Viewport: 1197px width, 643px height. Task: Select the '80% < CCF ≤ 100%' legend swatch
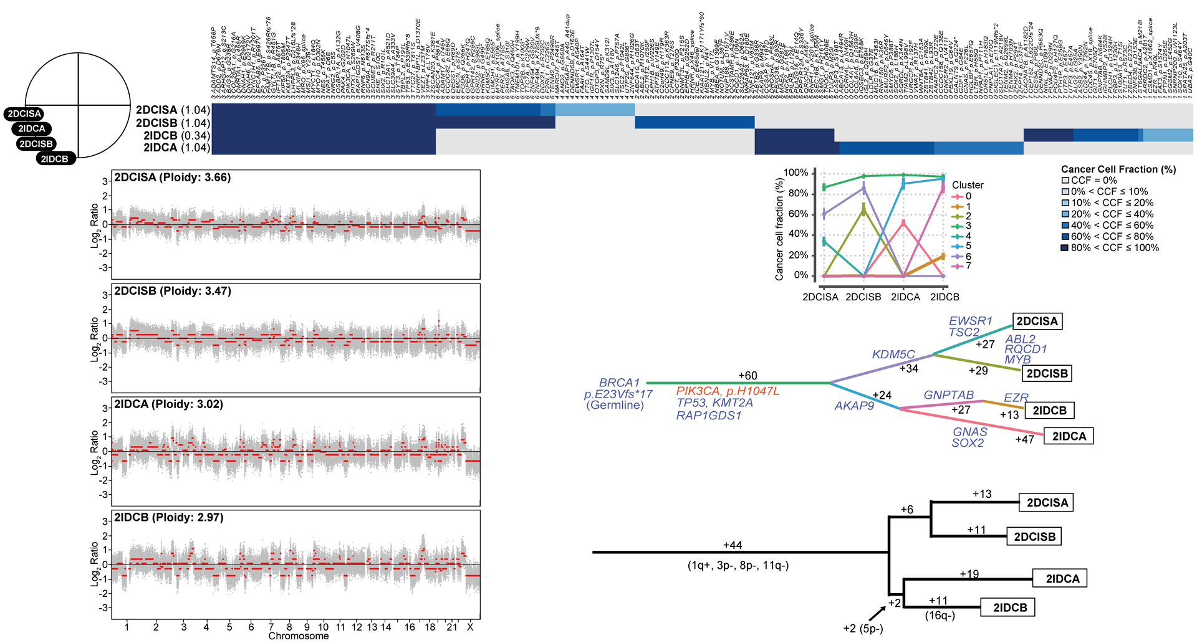tap(1065, 248)
